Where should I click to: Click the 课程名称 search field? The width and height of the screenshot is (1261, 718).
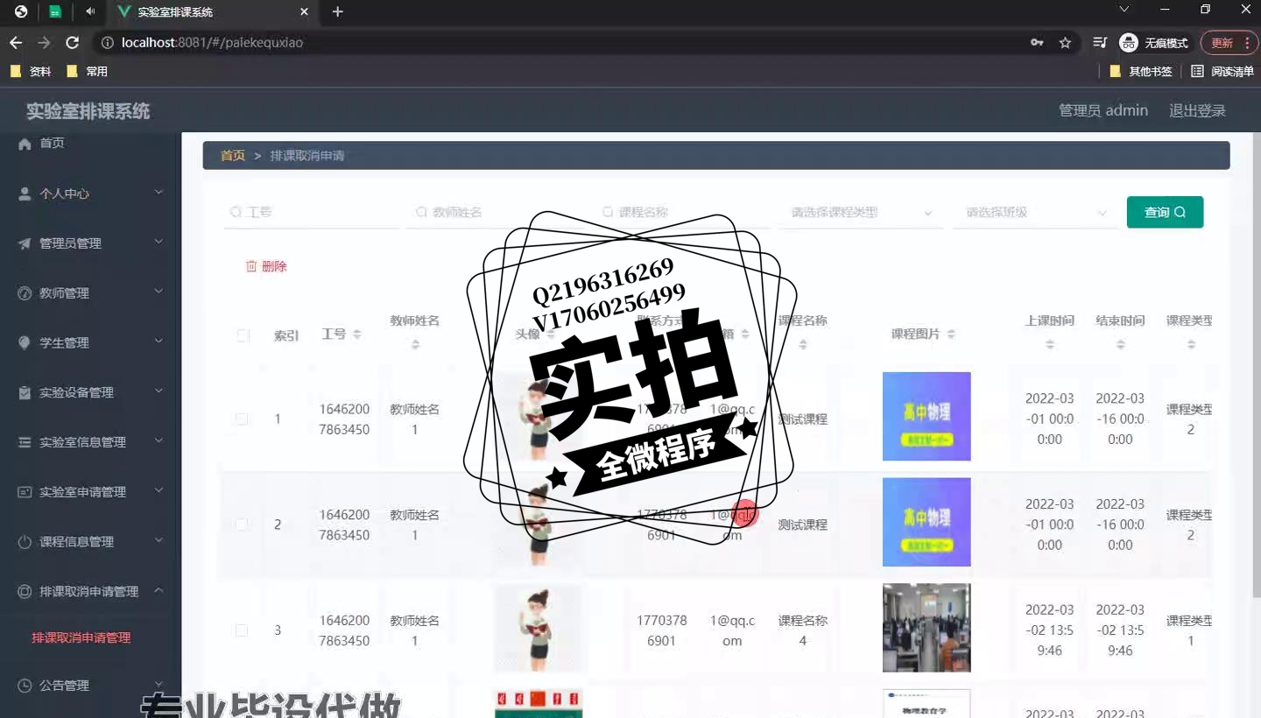(683, 212)
